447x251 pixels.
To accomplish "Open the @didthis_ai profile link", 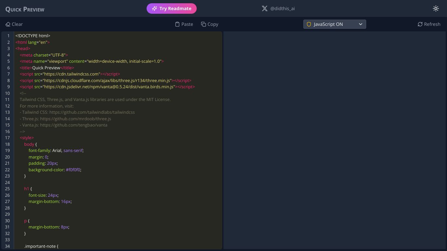I will click(x=282, y=8).
